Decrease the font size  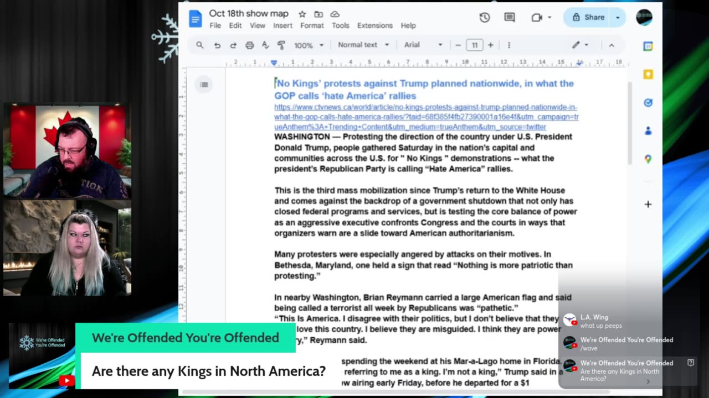coord(458,45)
